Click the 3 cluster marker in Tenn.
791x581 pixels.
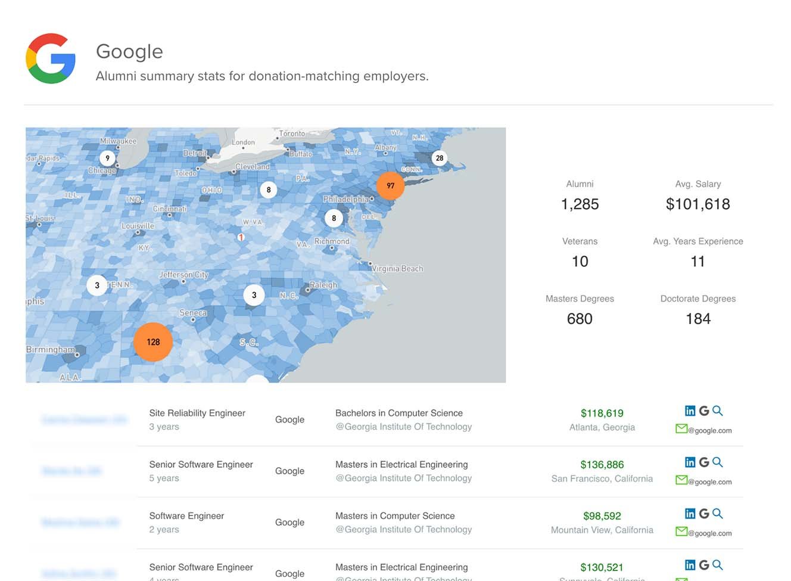(x=97, y=285)
